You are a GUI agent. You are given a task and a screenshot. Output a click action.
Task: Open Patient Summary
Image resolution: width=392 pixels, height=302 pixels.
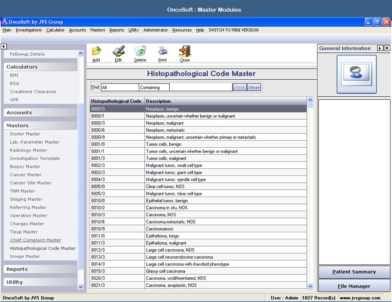pyautogui.click(x=354, y=272)
